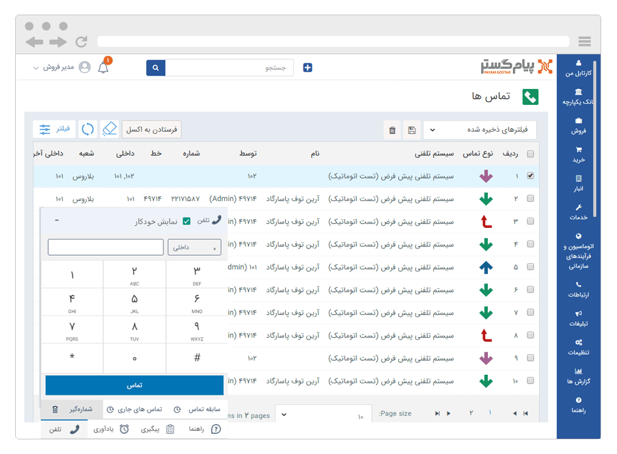This screenshot has width=617, height=454.
Task: Select all rows with the header checkbox
Action: [530, 153]
